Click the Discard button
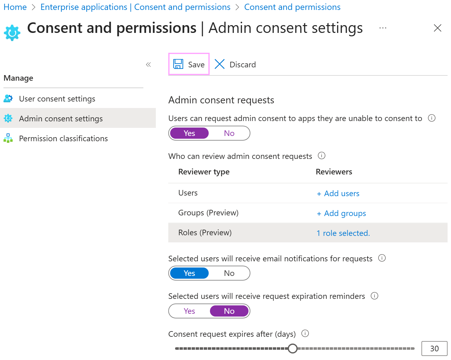 tap(235, 64)
